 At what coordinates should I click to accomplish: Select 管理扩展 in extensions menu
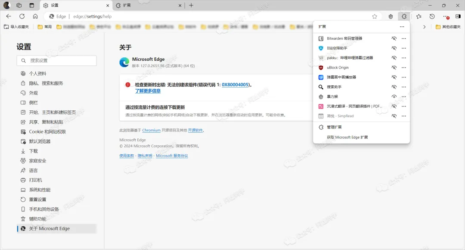(x=334, y=127)
